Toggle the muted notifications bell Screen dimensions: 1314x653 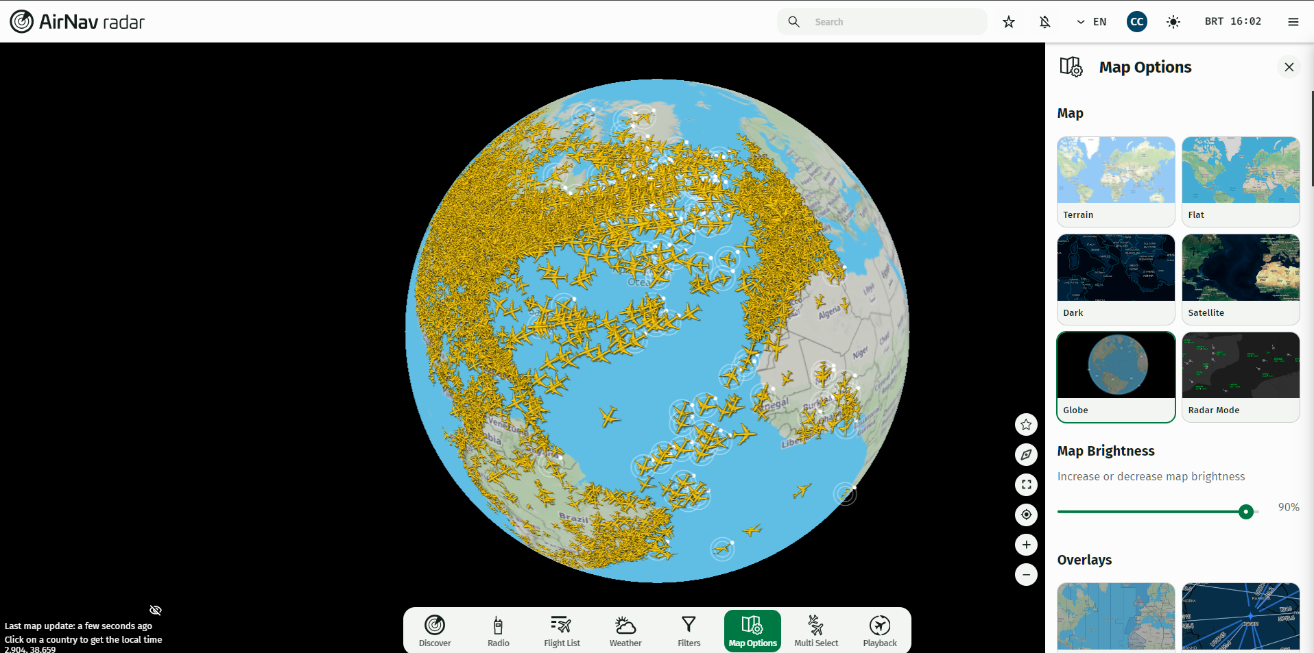[x=1044, y=22]
